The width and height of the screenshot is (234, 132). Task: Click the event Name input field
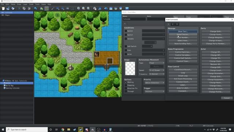point(134,19)
